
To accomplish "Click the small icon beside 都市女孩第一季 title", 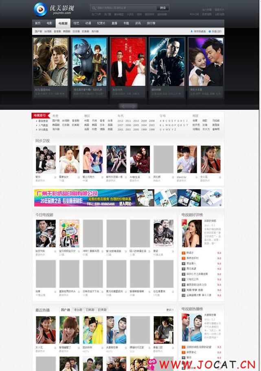I will coord(126,177).
